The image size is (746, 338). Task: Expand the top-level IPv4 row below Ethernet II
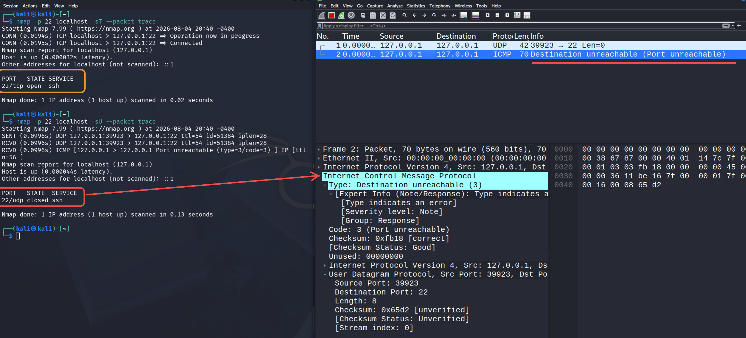[319, 167]
